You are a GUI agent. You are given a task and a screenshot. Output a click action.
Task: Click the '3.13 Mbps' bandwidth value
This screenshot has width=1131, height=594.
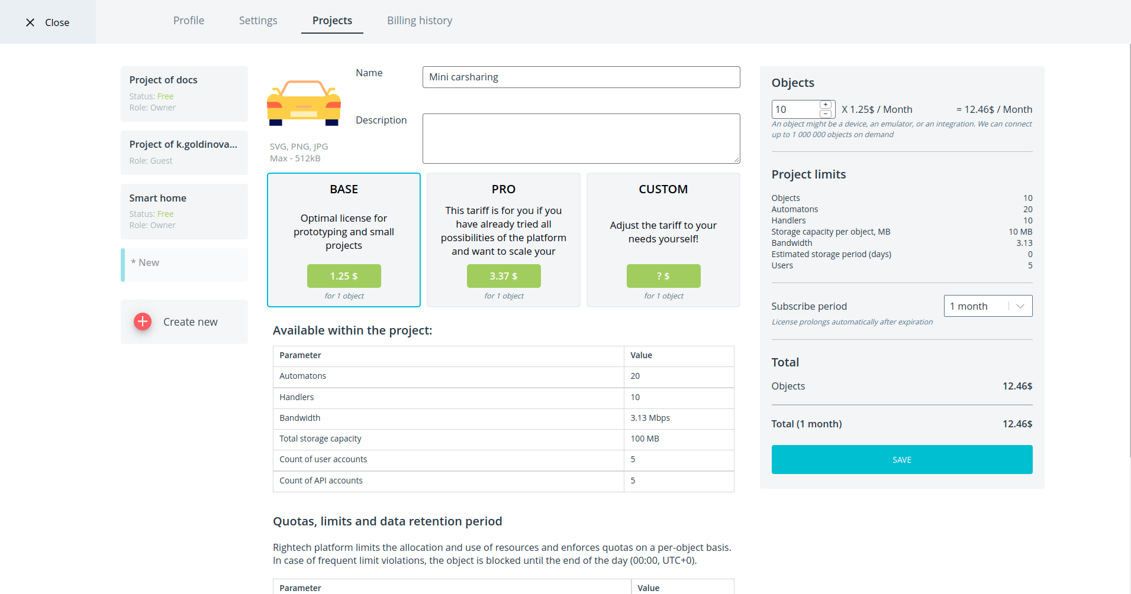pyautogui.click(x=650, y=418)
